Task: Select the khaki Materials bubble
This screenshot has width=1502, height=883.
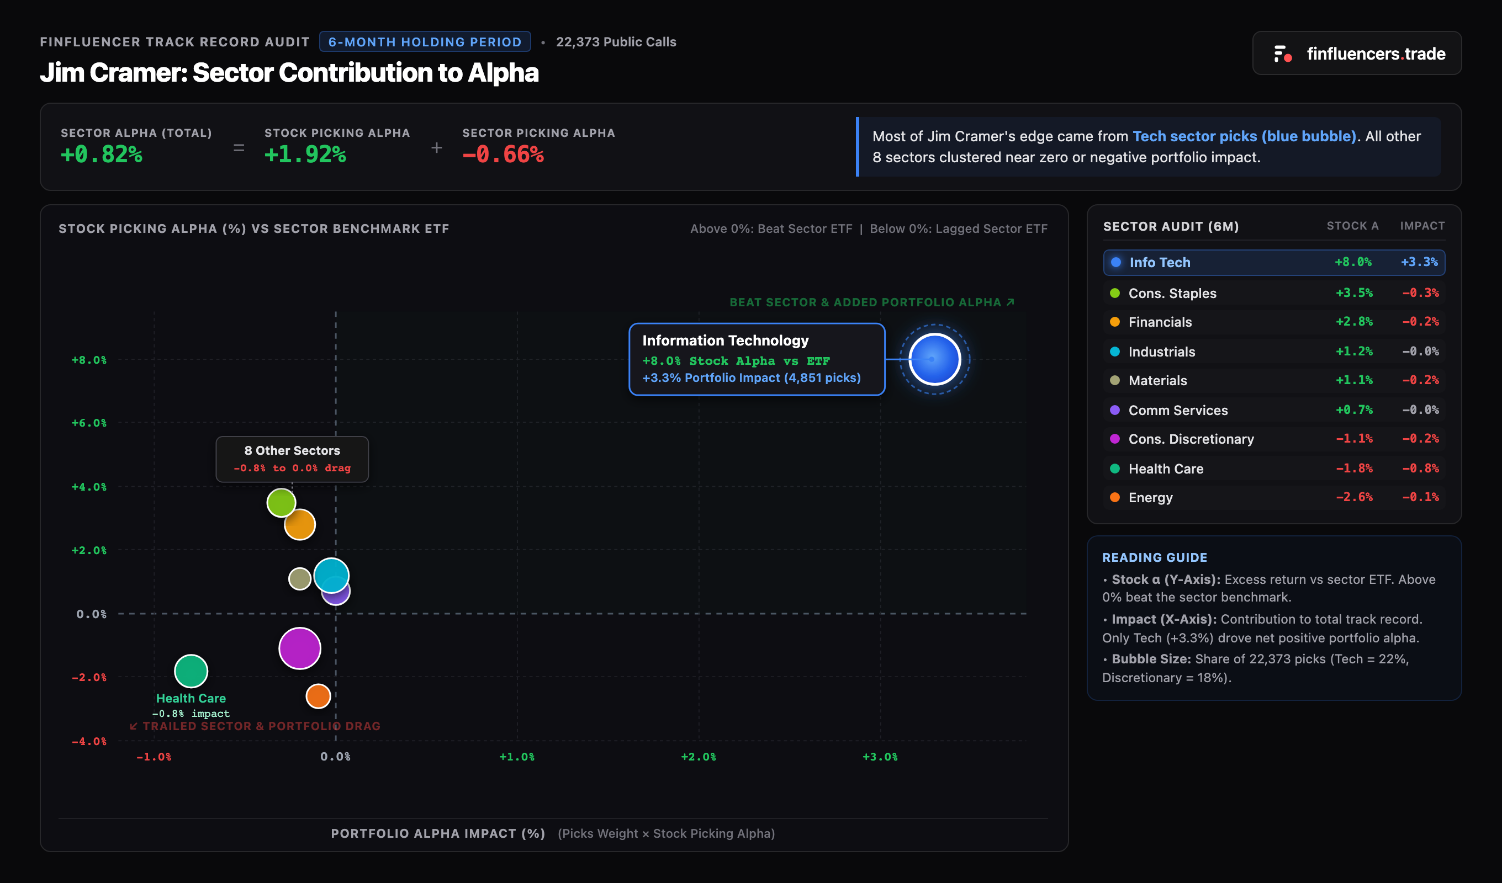Action: pos(299,578)
